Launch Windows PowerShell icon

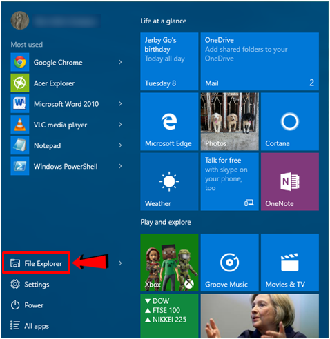(x=20, y=166)
